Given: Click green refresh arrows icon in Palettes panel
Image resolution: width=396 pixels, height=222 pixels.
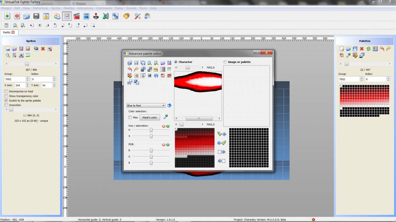Looking at the screenshot, I should (369, 49).
